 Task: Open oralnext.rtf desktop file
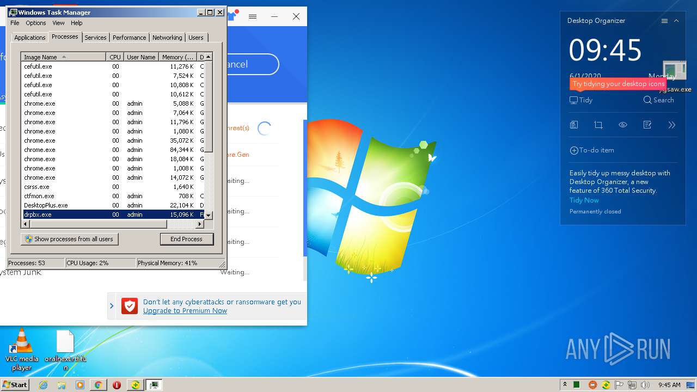pos(65,350)
